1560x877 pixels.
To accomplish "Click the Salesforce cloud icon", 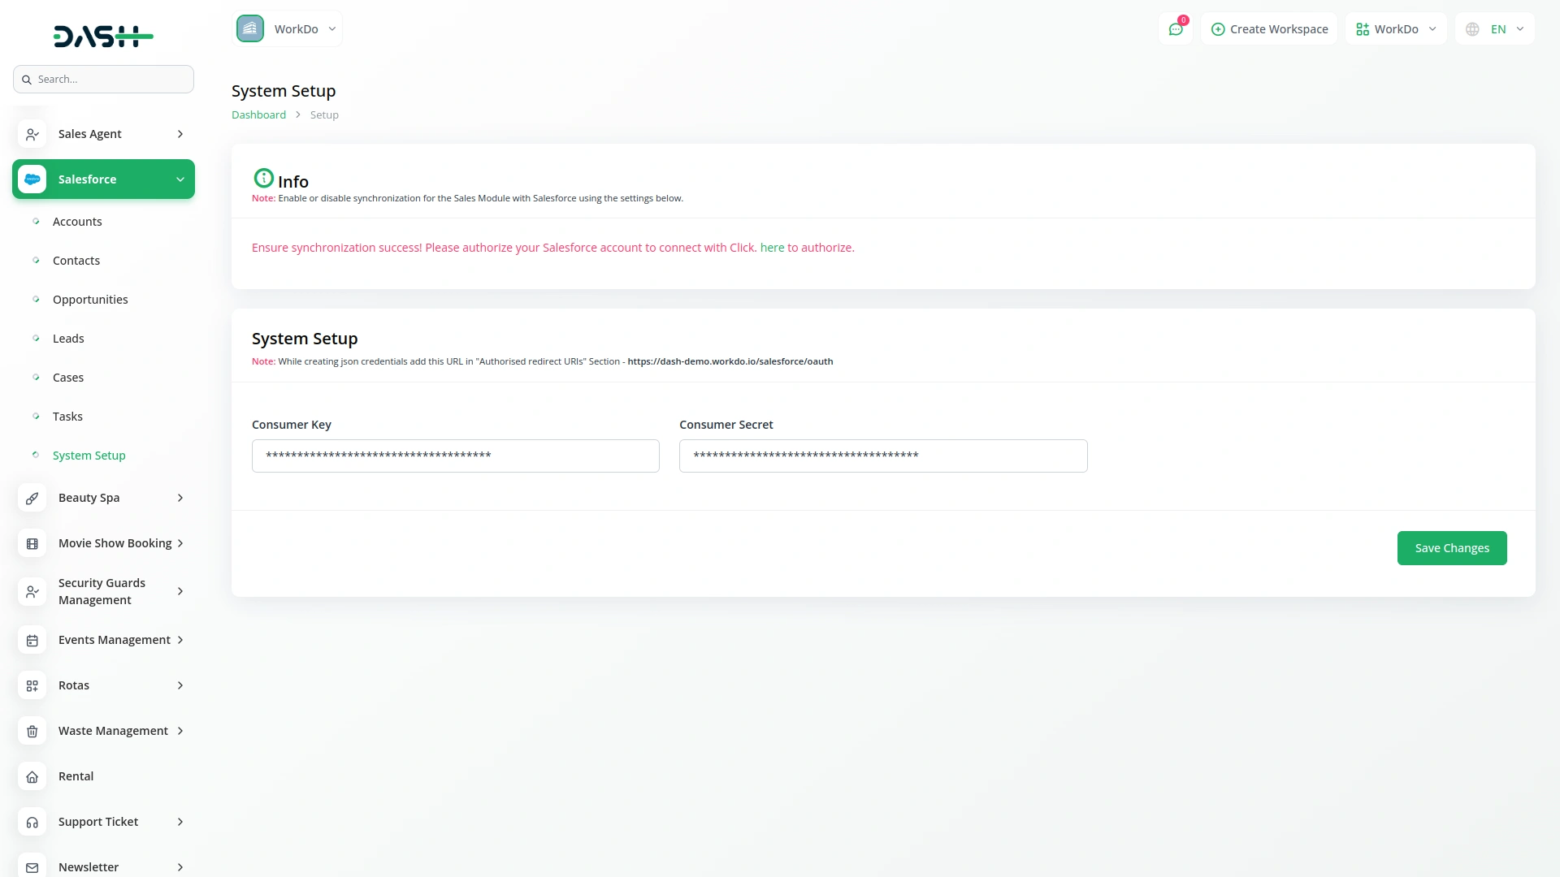I will pos(32,179).
